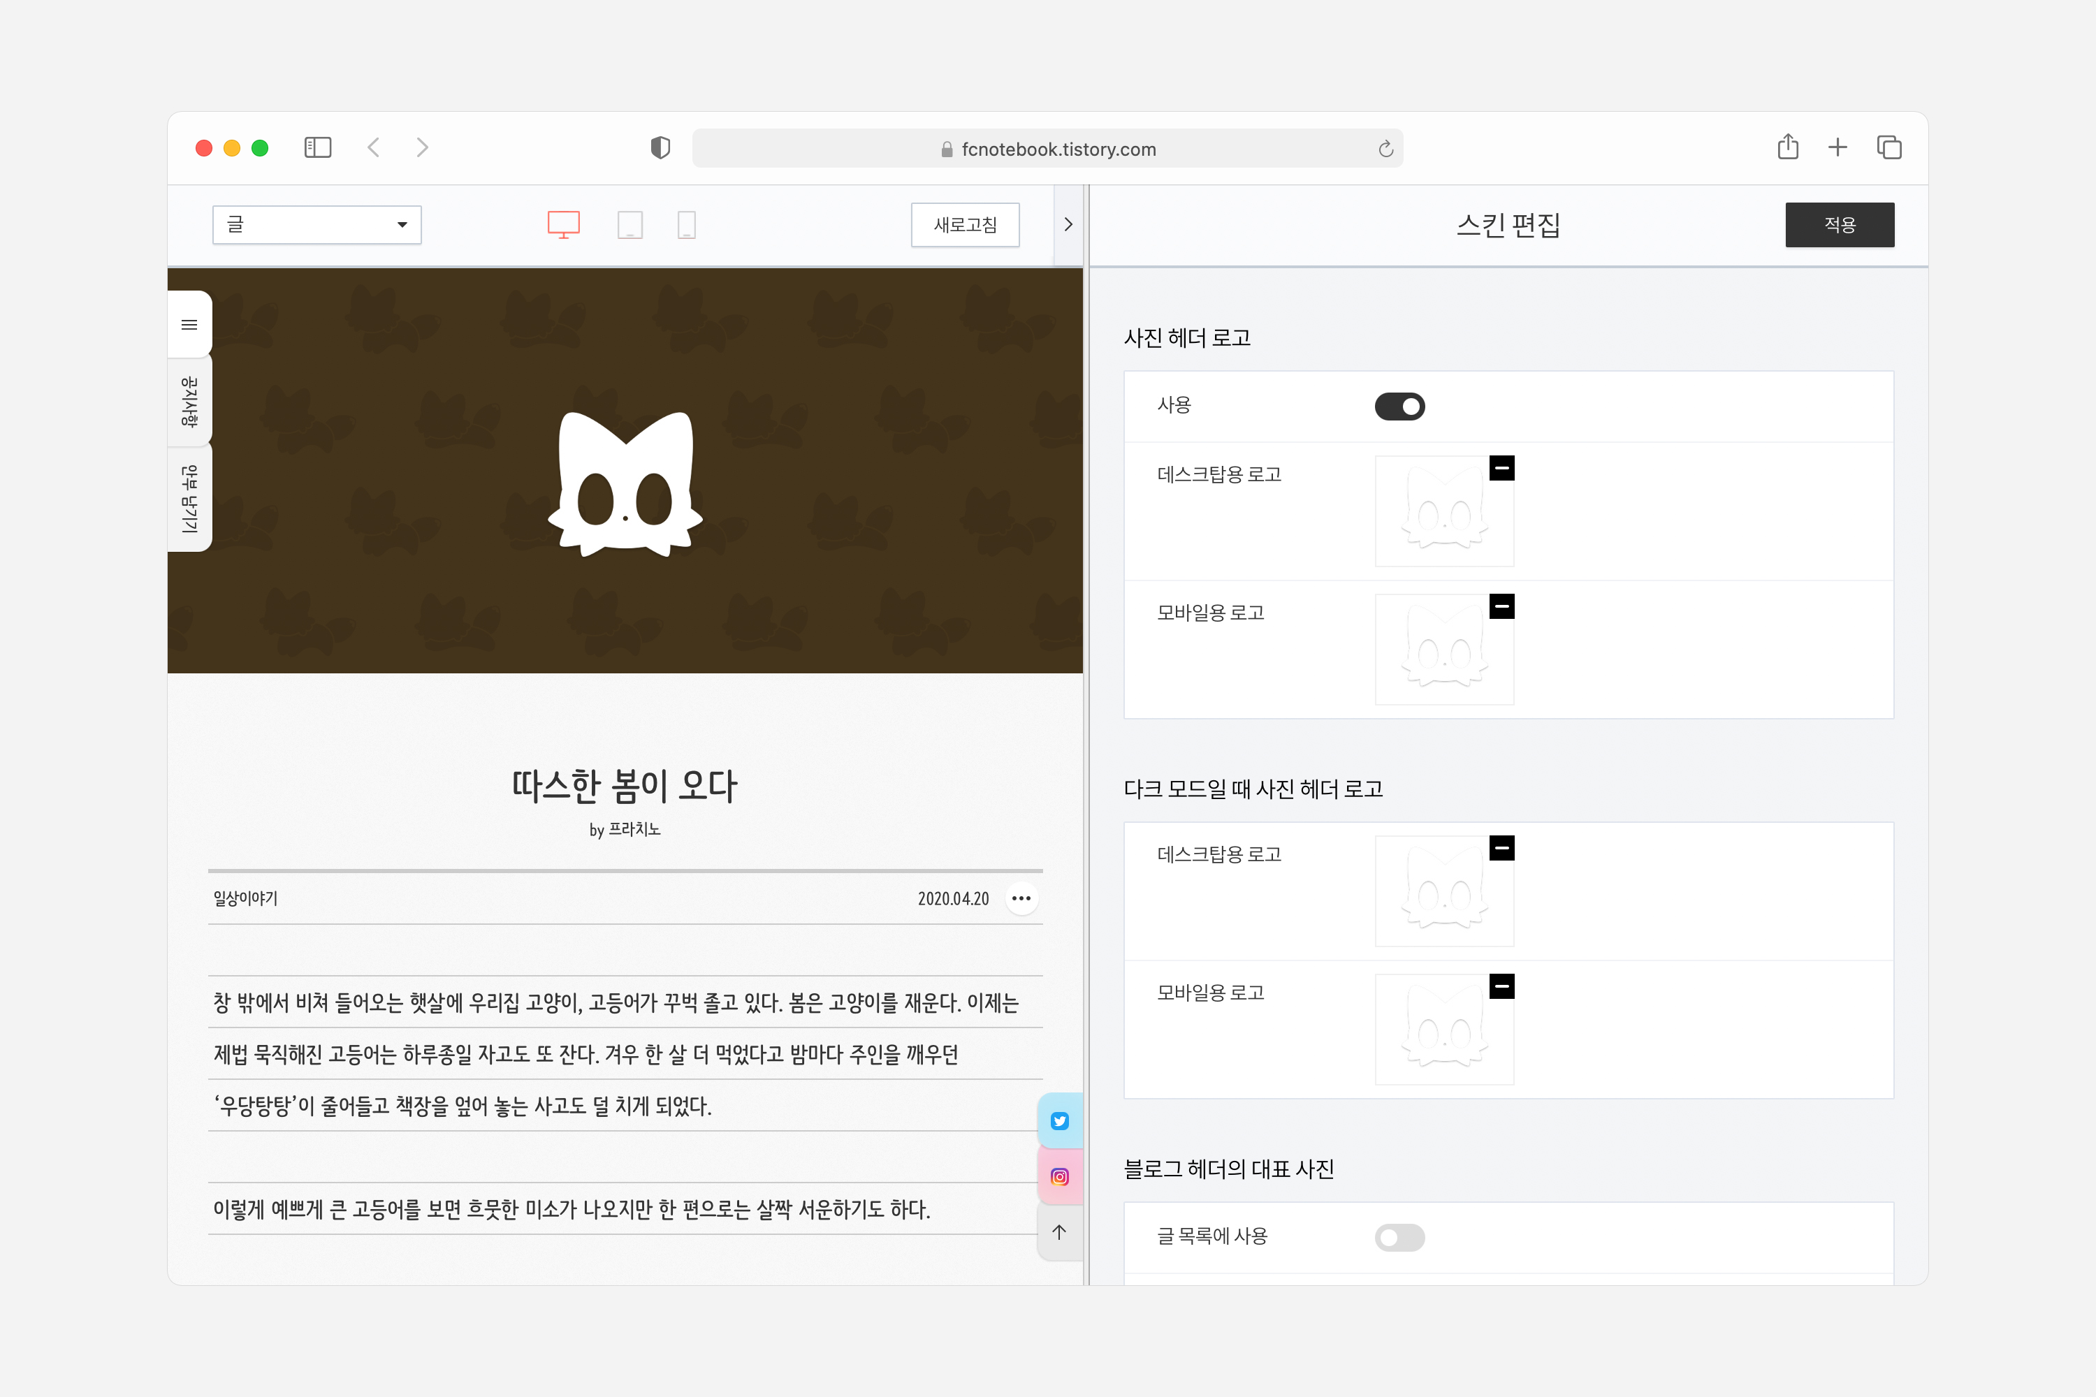Image resolution: width=2096 pixels, height=1397 pixels.
Task: Switch to desktop preview mode
Action: tap(563, 224)
